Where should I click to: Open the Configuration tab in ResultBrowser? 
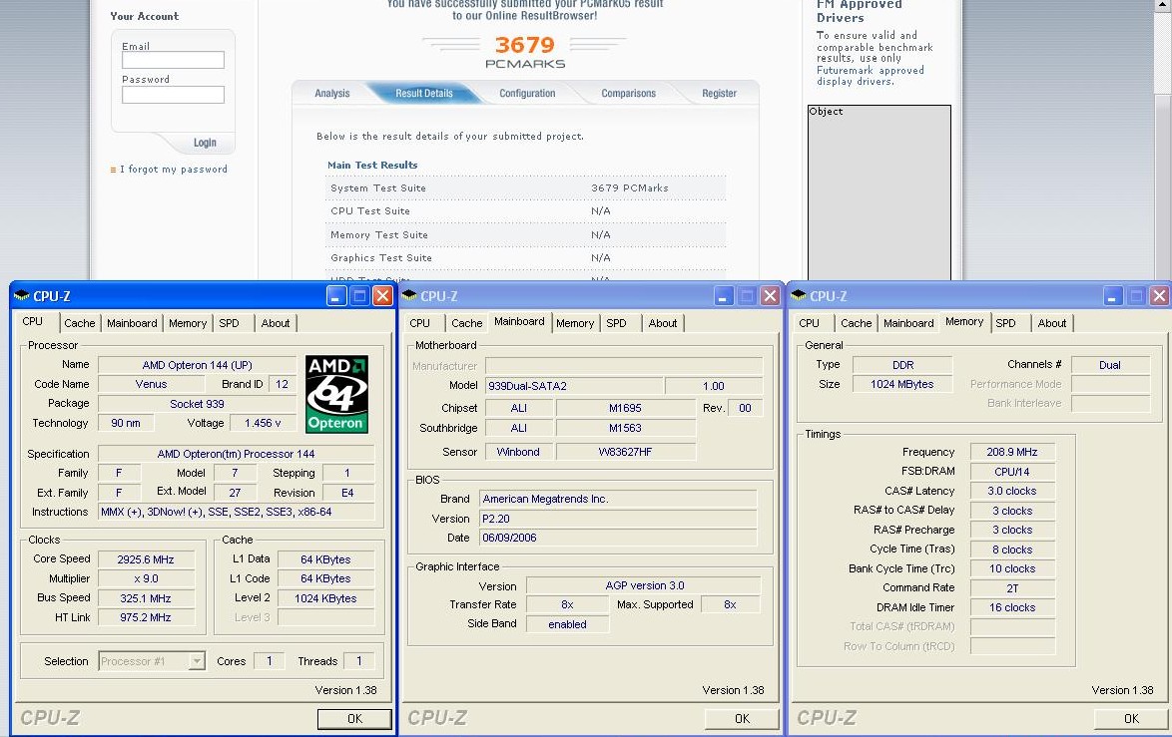click(x=527, y=94)
